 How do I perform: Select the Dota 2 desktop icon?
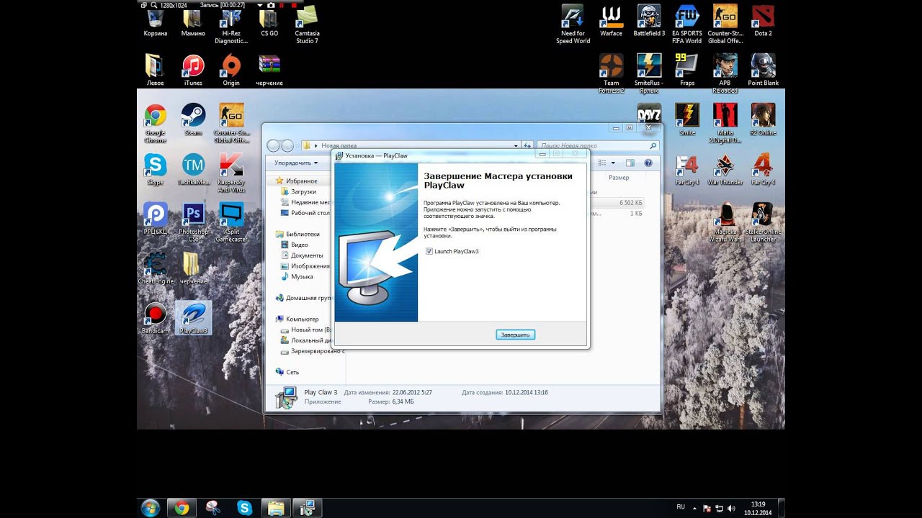pyautogui.click(x=763, y=20)
